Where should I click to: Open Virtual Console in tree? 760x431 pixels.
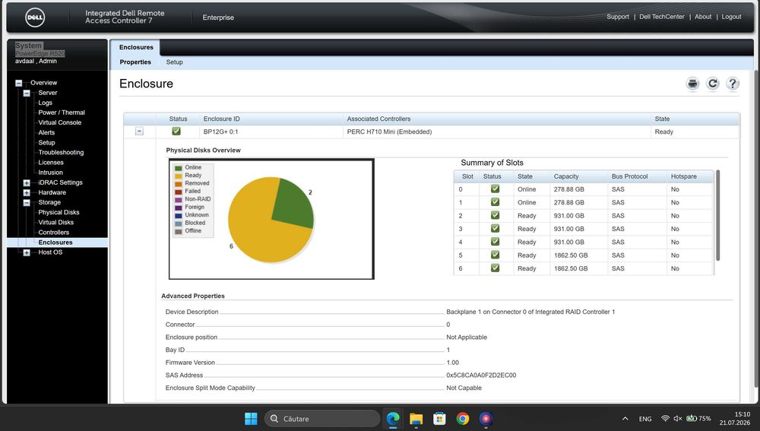point(59,122)
